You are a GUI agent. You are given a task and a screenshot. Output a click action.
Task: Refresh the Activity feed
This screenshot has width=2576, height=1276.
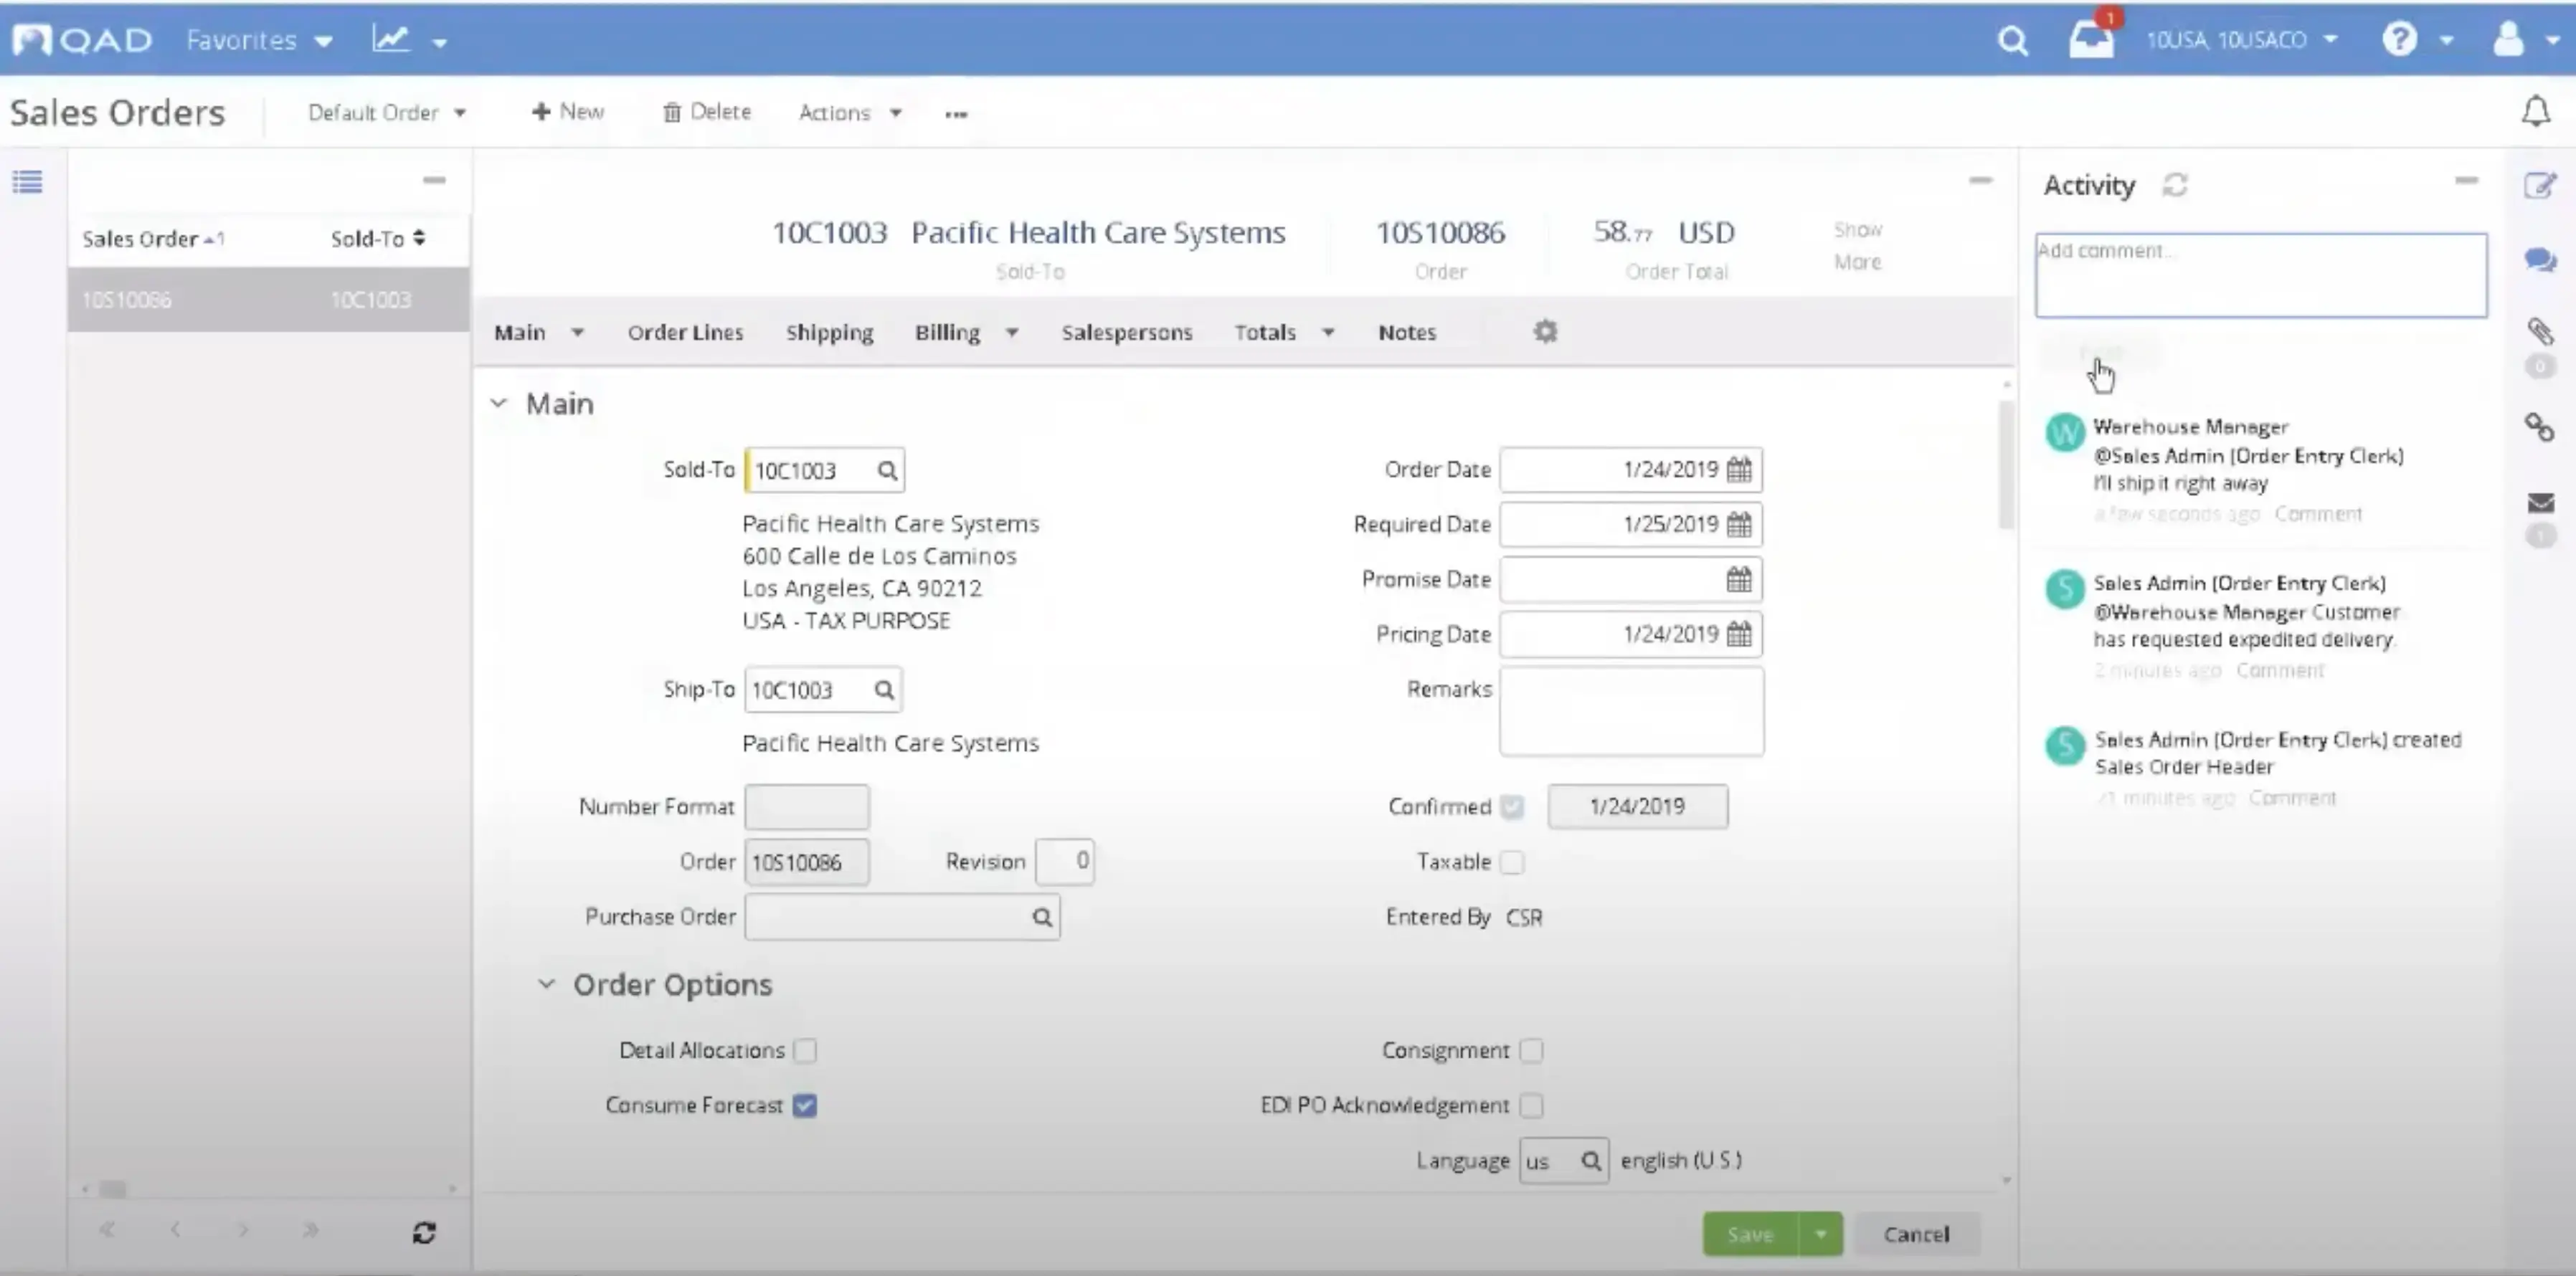2176,185
